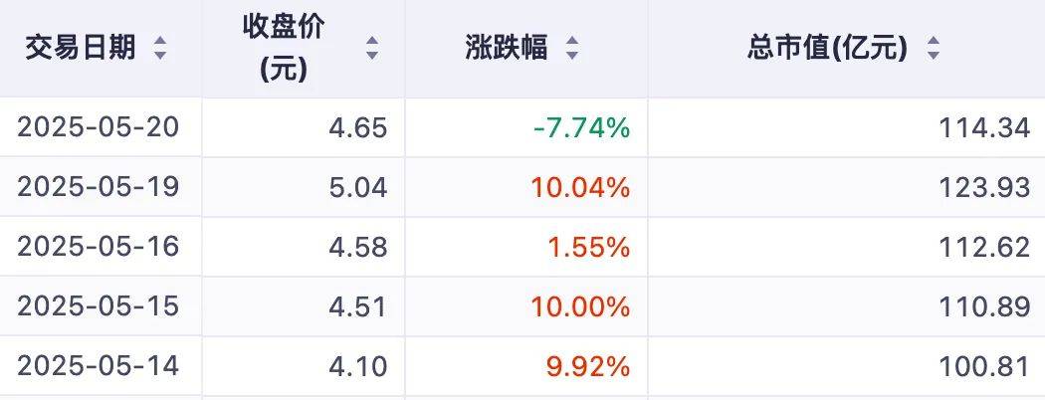Select the 2025-05-15 date cell
This screenshot has width=1045, height=400.
98,306
